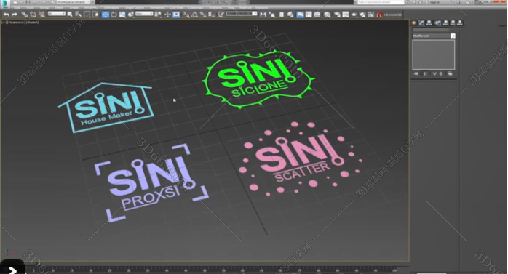Click the Undo arrow in main toolbar
Viewport: 508px width, 274px height.
[6, 15]
